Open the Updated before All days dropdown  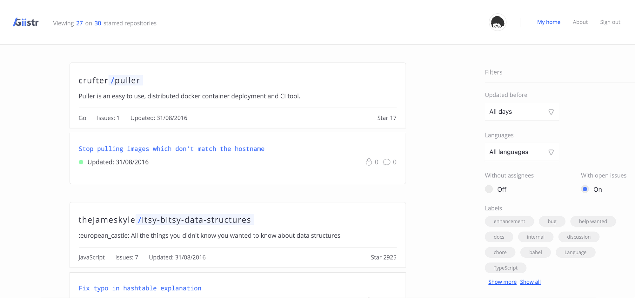pyautogui.click(x=521, y=112)
